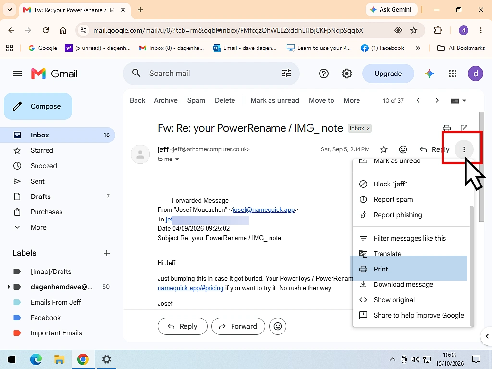Click the Gemini sparkle icon in Gmail header
The height and width of the screenshot is (369, 492).
click(430, 74)
